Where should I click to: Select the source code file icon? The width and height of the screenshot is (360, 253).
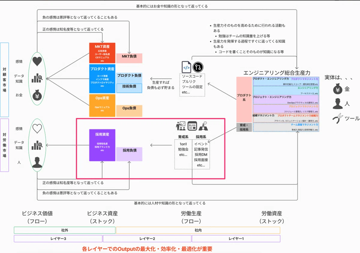pyautogui.click(x=186, y=67)
